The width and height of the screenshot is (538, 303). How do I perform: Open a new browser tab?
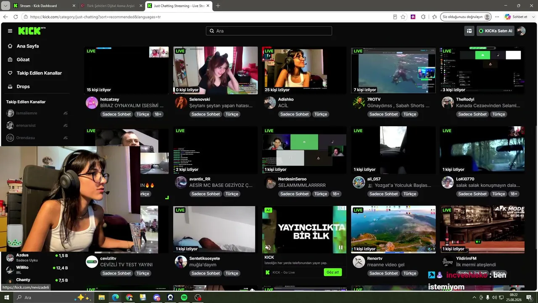tap(218, 6)
